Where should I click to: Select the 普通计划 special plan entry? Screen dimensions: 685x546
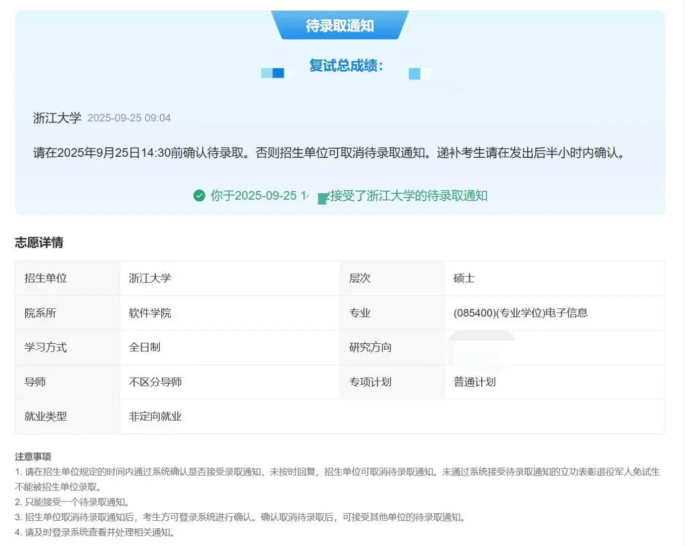click(x=474, y=382)
